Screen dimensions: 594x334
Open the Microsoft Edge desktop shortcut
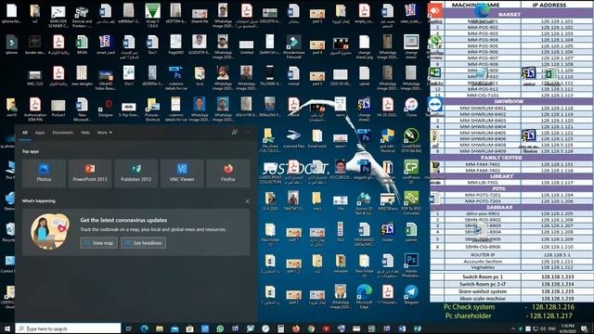pyautogui.click(x=364, y=297)
